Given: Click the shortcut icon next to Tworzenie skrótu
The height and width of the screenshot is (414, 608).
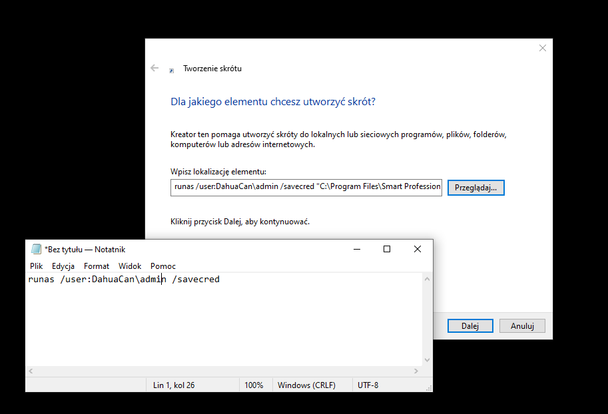Looking at the screenshot, I should tap(171, 69).
